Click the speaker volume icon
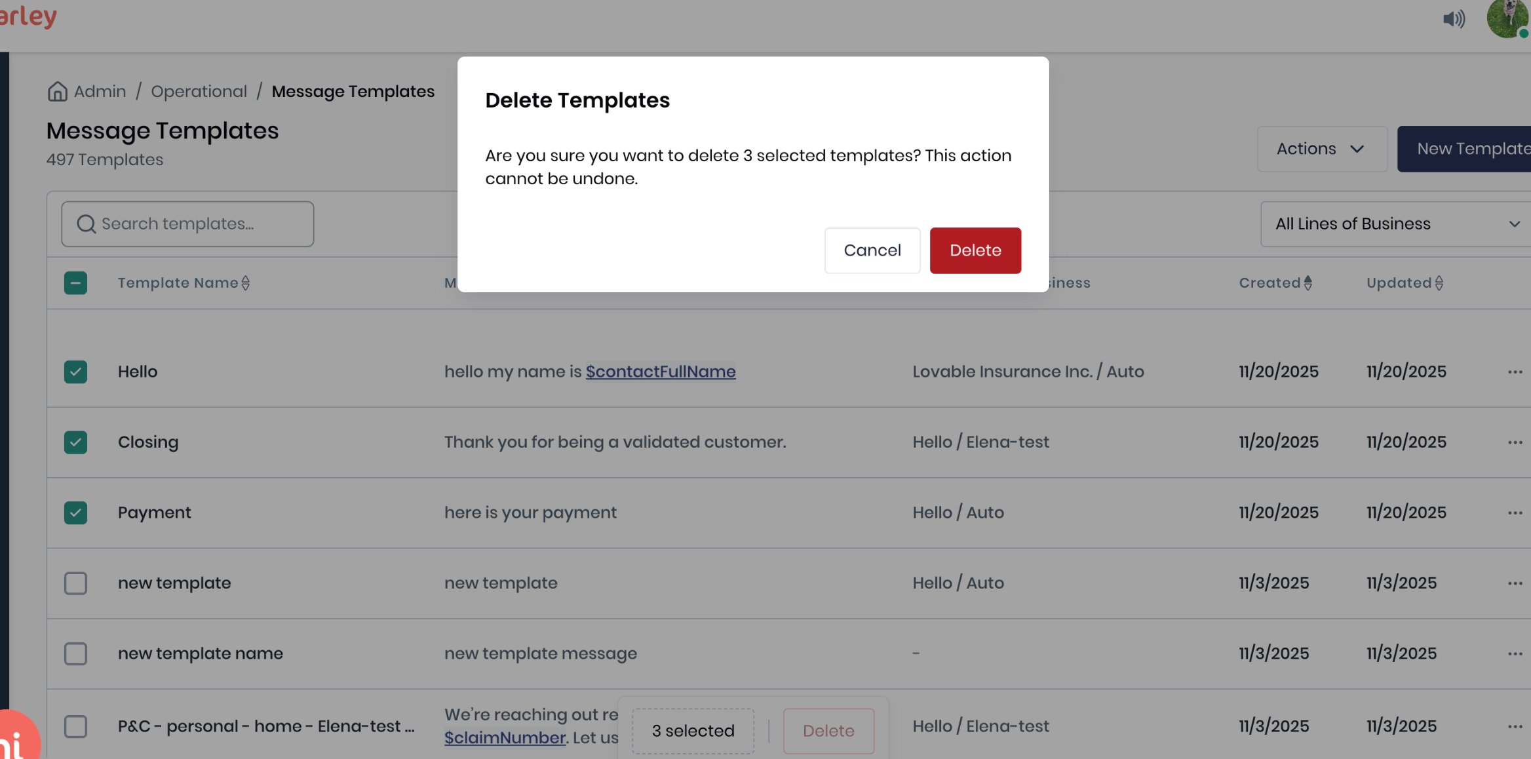This screenshot has width=1531, height=759. click(1453, 19)
